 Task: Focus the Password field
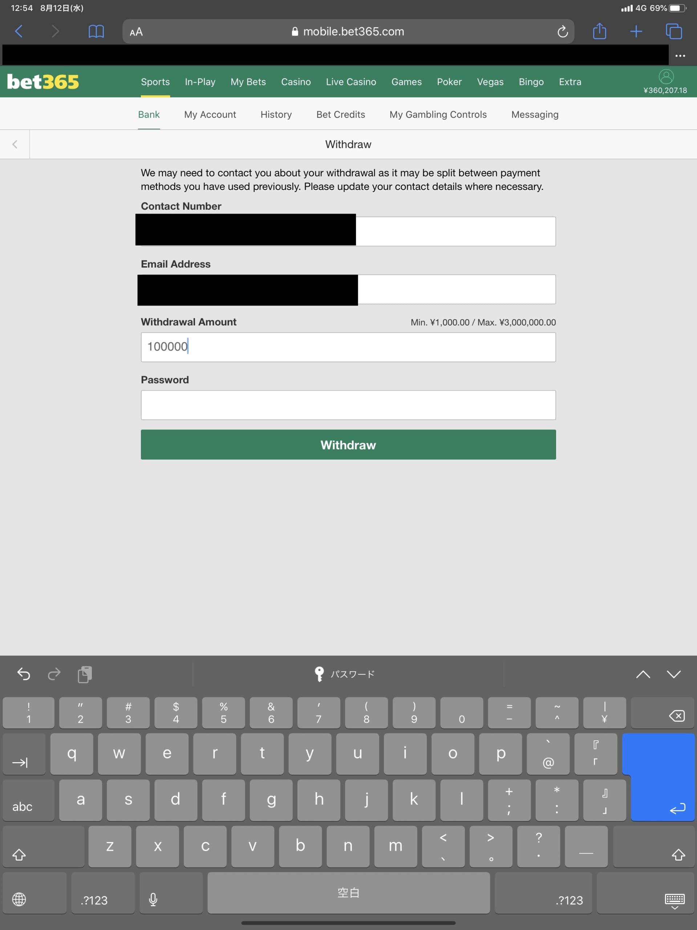[348, 405]
